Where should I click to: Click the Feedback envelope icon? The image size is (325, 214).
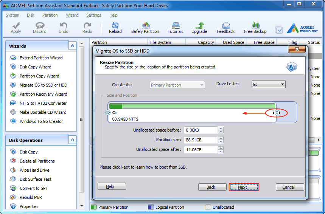(x=226, y=25)
